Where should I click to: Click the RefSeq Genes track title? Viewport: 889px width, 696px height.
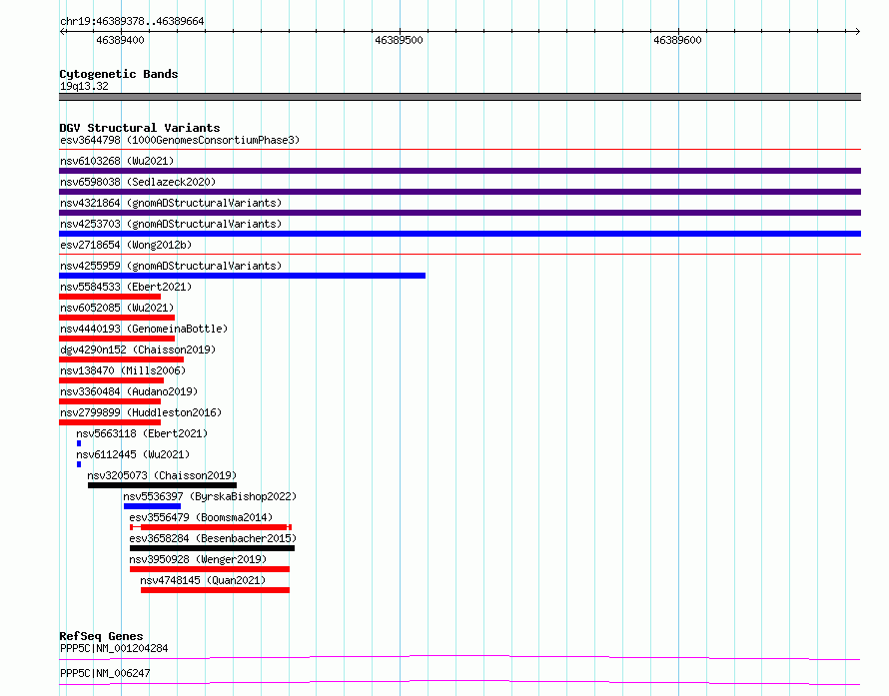(101, 636)
